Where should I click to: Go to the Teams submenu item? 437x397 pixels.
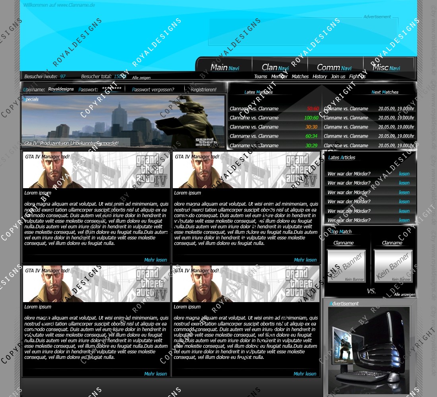(x=261, y=77)
